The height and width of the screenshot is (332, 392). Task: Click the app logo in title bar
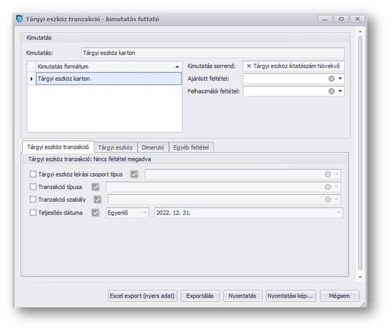tap(19, 19)
